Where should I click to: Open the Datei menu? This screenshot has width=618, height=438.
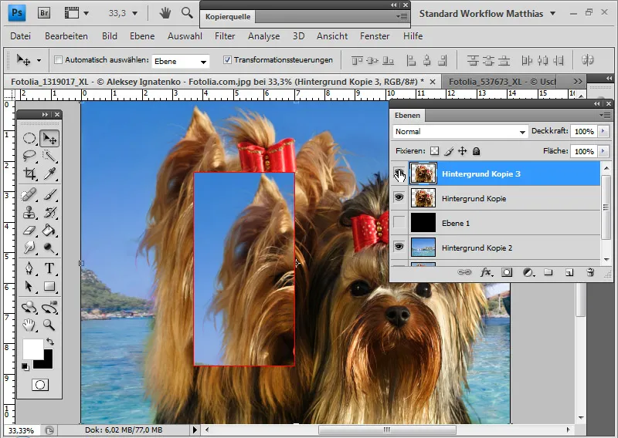(21, 36)
